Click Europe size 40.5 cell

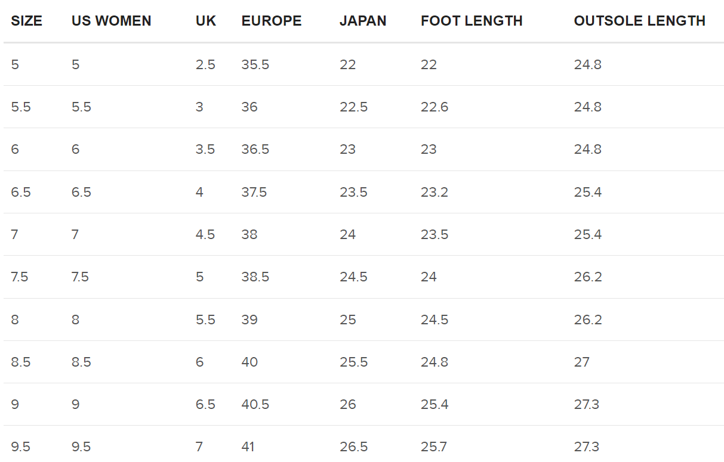click(x=255, y=404)
